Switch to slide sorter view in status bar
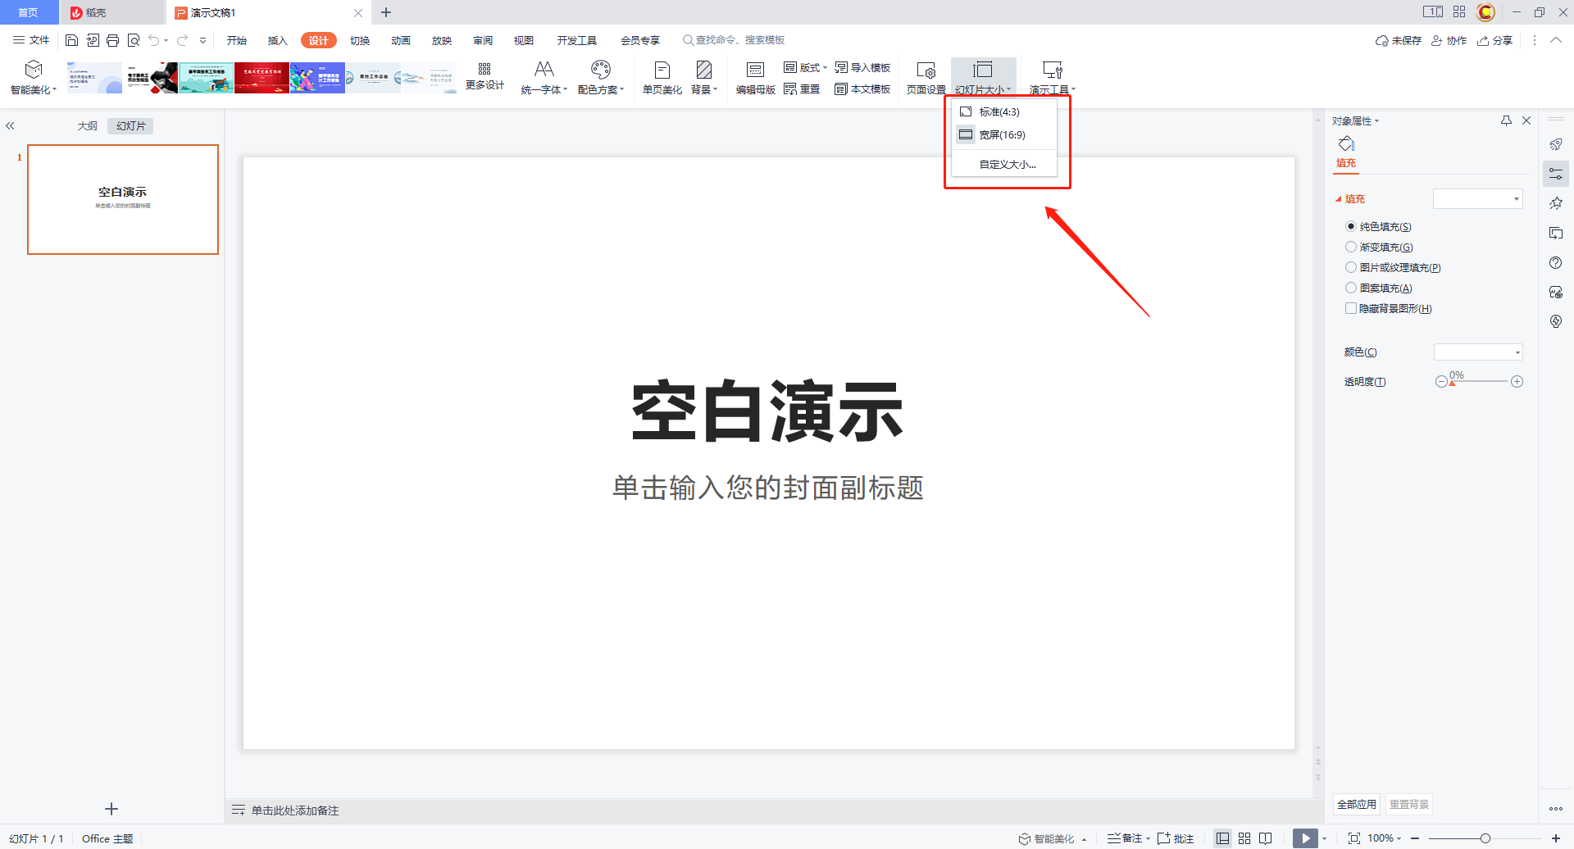The image size is (1574, 849). pyautogui.click(x=1244, y=838)
